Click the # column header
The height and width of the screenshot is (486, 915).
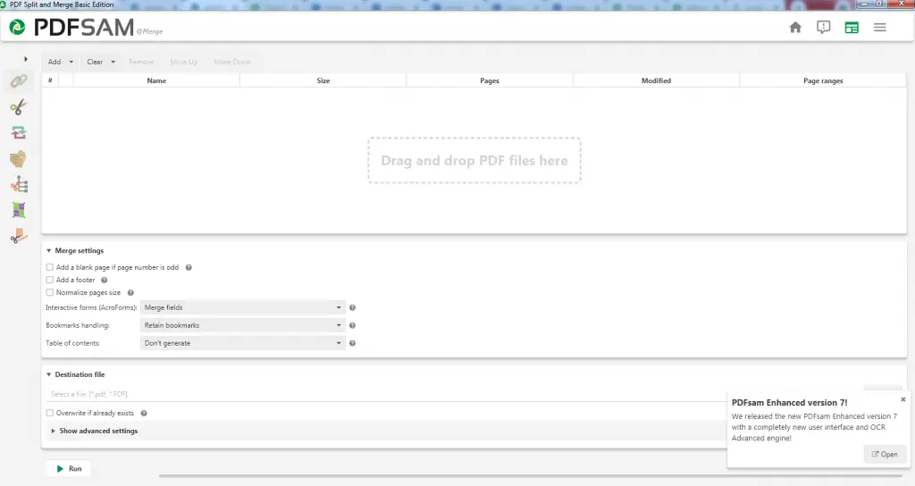point(50,80)
